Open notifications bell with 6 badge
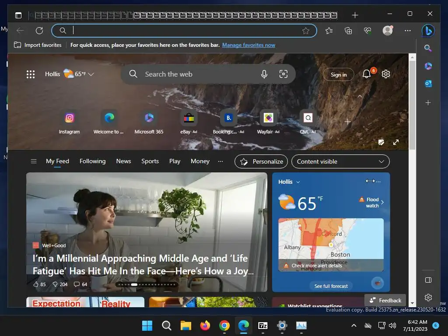Screen dimensions: 448x336 coord(367,74)
